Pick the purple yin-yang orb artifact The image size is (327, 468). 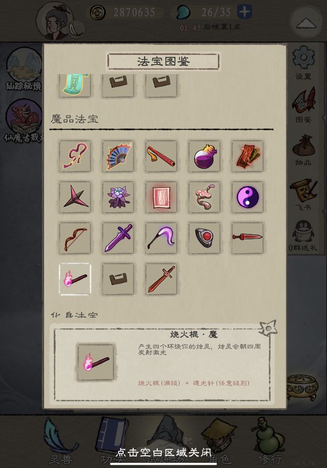click(x=248, y=197)
